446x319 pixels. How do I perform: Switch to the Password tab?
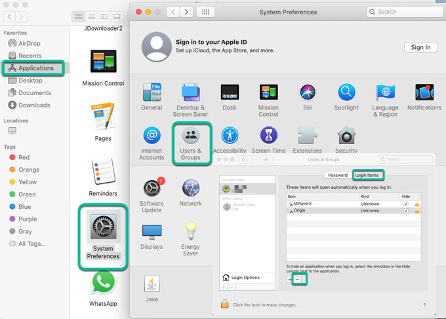338,175
